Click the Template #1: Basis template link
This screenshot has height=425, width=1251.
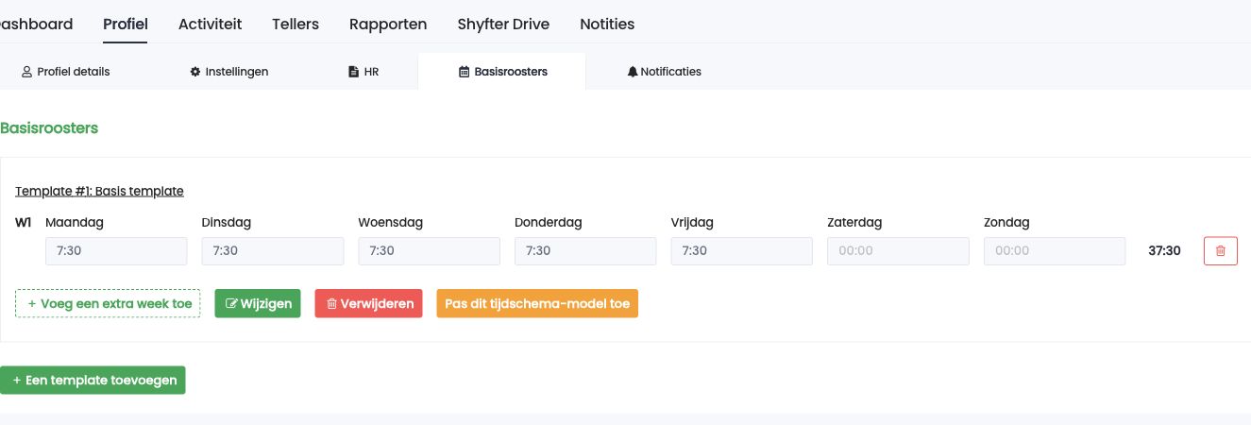[99, 191]
